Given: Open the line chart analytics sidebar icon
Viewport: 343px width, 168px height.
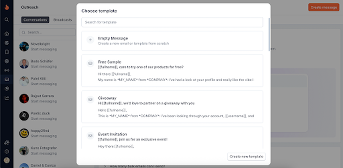Looking at the screenshot, I should tap(7, 98).
